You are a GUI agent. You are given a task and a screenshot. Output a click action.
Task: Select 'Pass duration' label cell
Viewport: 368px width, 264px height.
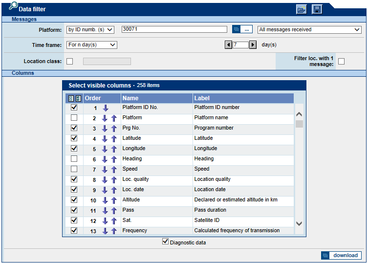pos(243,211)
